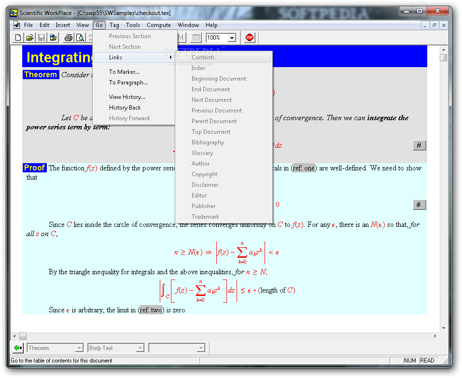
Task: Open the Edit menu
Action: [x=44, y=25]
